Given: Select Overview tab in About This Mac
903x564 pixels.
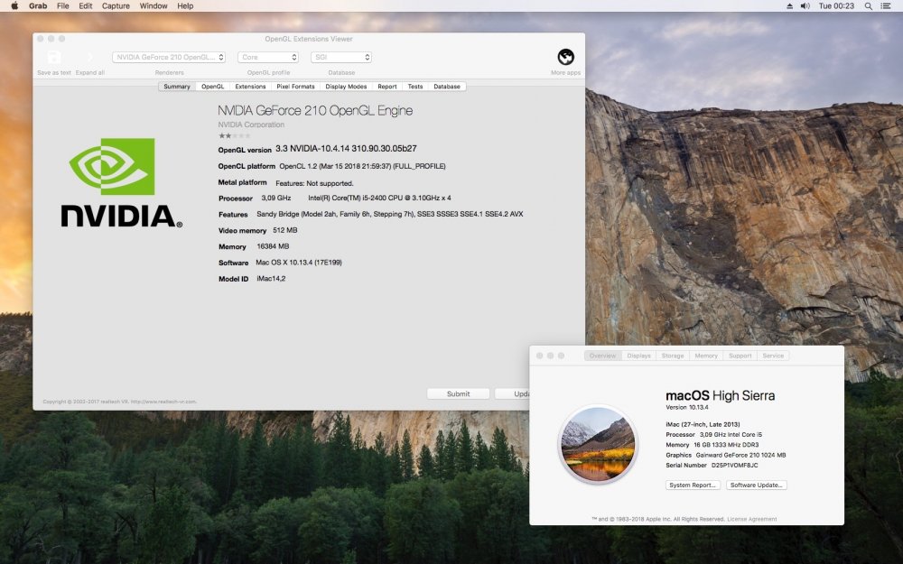Looking at the screenshot, I should coord(602,356).
